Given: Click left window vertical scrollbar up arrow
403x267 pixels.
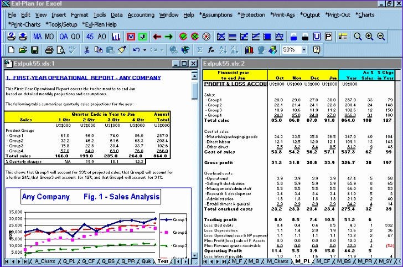Looking at the screenshot, I should (194, 76).
